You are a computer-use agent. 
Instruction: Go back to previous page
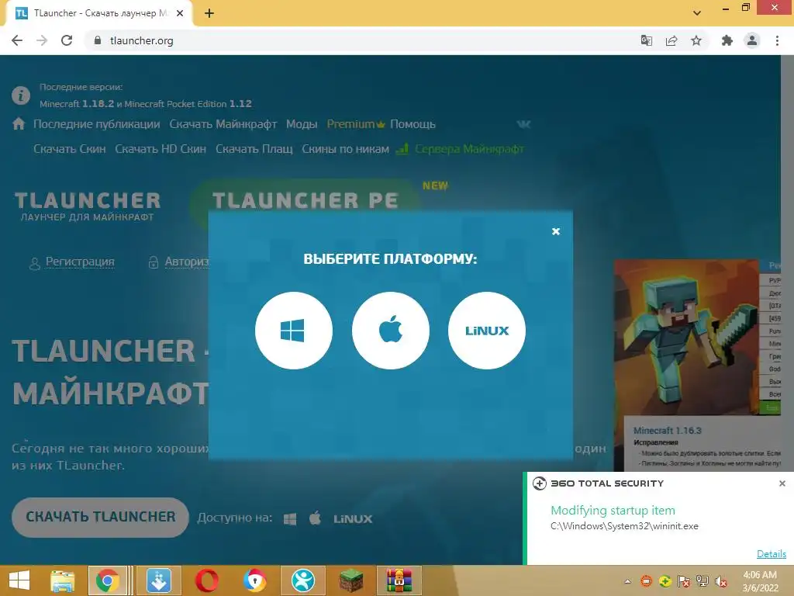pos(17,40)
